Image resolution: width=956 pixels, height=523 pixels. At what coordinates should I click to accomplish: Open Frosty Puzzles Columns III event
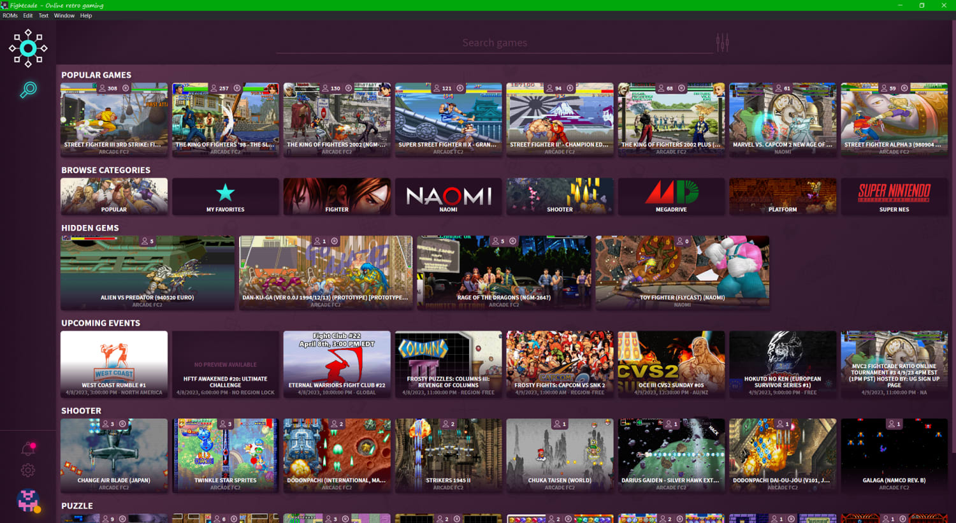pos(449,364)
